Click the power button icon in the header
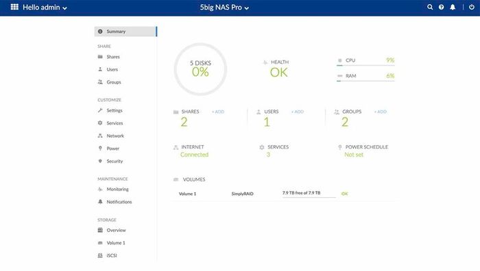 (x=472, y=7)
